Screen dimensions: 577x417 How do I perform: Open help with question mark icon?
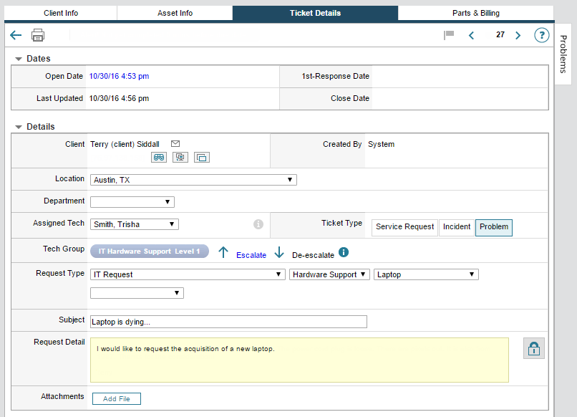[x=541, y=35]
